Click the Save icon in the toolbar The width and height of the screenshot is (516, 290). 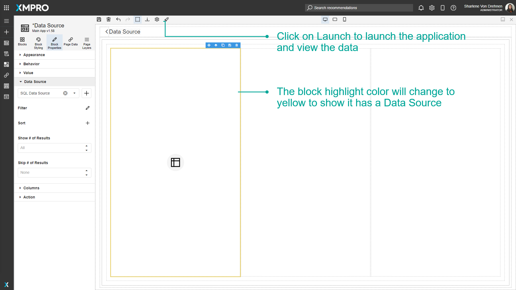99,19
